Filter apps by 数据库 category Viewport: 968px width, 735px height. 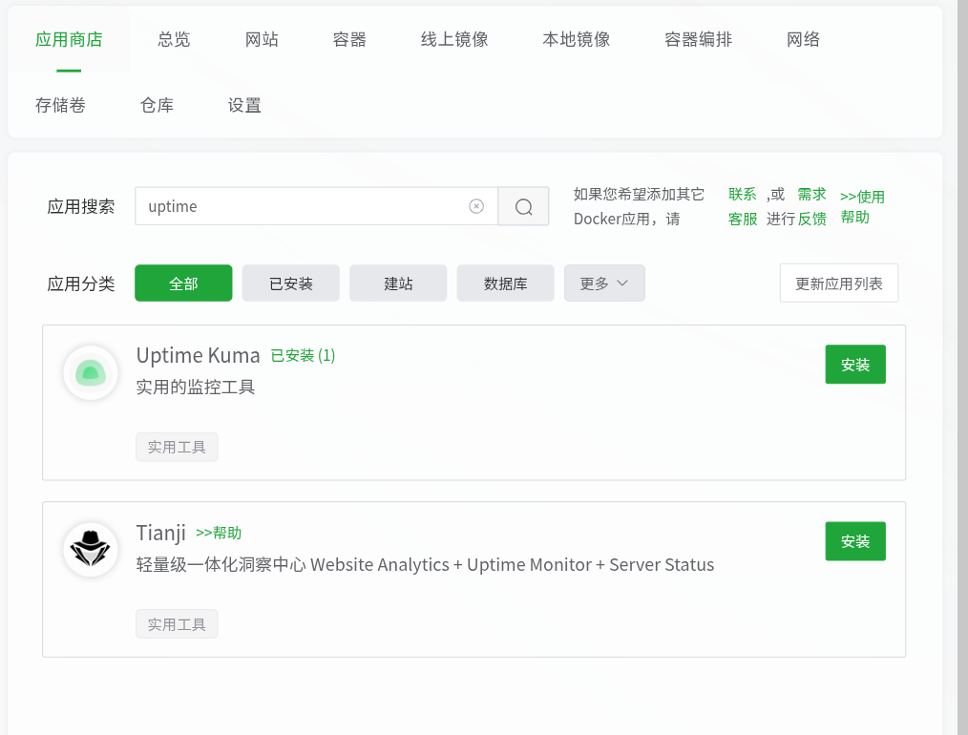click(x=505, y=283)
